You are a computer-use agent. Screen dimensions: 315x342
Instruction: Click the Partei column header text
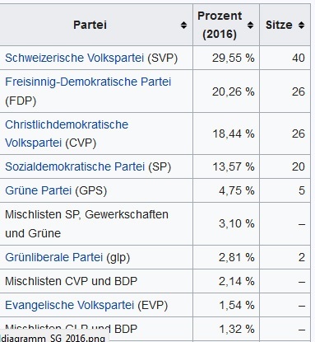(90, 25)
